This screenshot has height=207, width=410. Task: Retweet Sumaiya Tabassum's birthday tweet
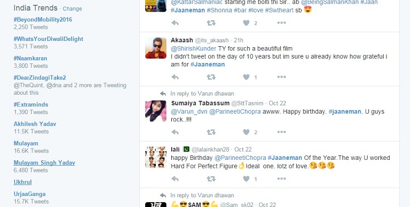tap(211, 132)
